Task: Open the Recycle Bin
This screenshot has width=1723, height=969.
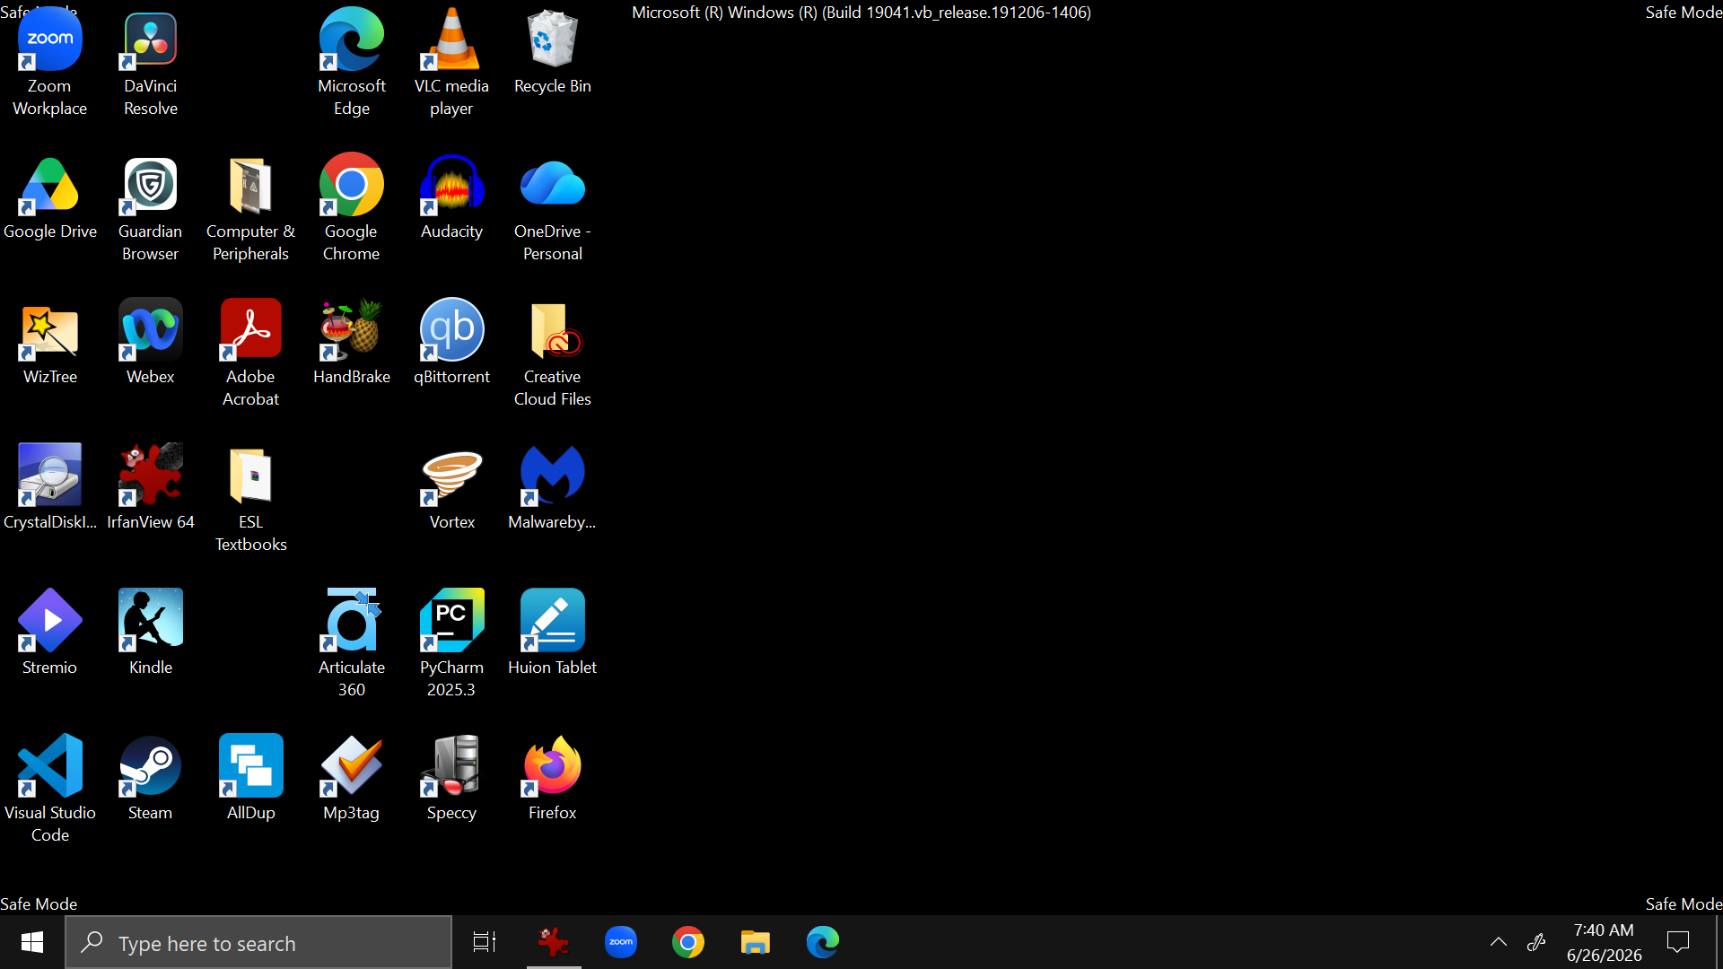Action: click(553, 52)
